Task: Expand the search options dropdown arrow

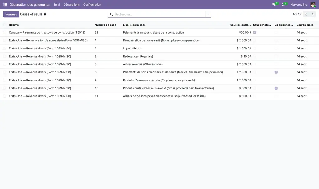Action: pos(208,14)
